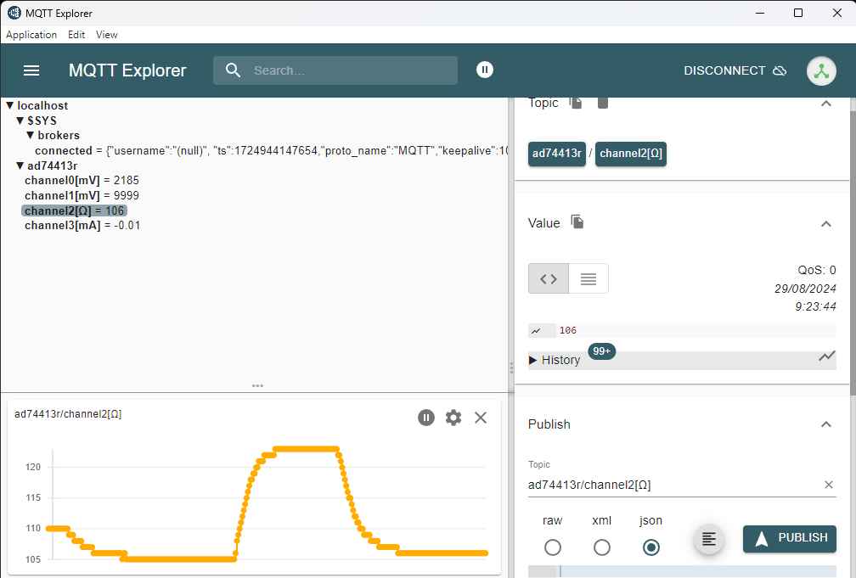Select channel0[mV] = 2185 in the tree
The image size is (856, 578).
tap(82, 180)
